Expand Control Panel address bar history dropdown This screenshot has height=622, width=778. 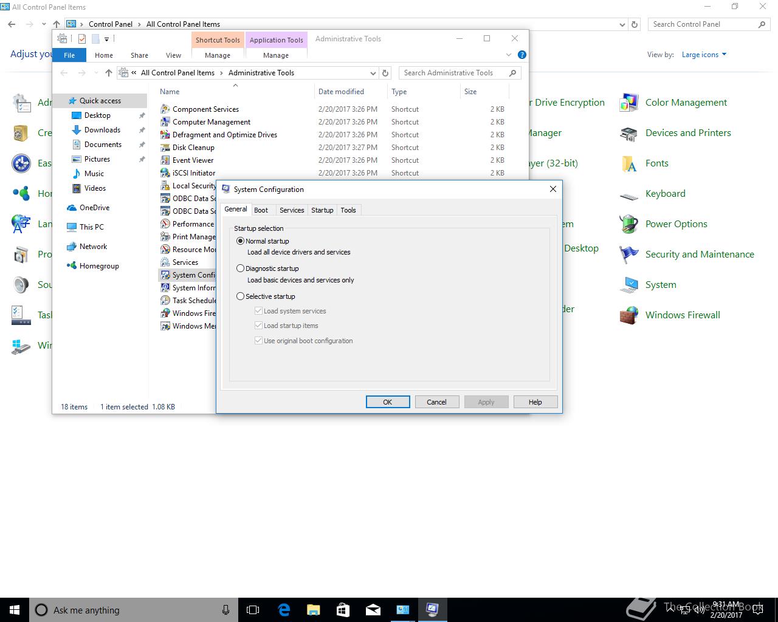point(622,25)
